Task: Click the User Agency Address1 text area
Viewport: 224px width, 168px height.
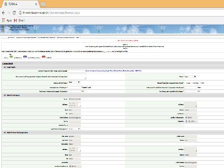Action: click(75, 105)
